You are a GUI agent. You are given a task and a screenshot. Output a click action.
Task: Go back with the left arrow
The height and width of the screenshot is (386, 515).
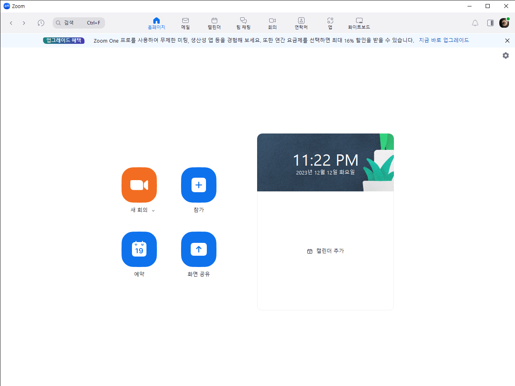tap(11, 23)
